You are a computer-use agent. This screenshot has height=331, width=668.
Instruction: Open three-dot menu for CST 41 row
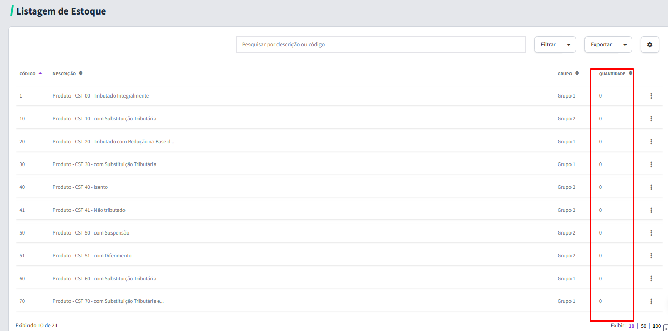coord(651,210)
